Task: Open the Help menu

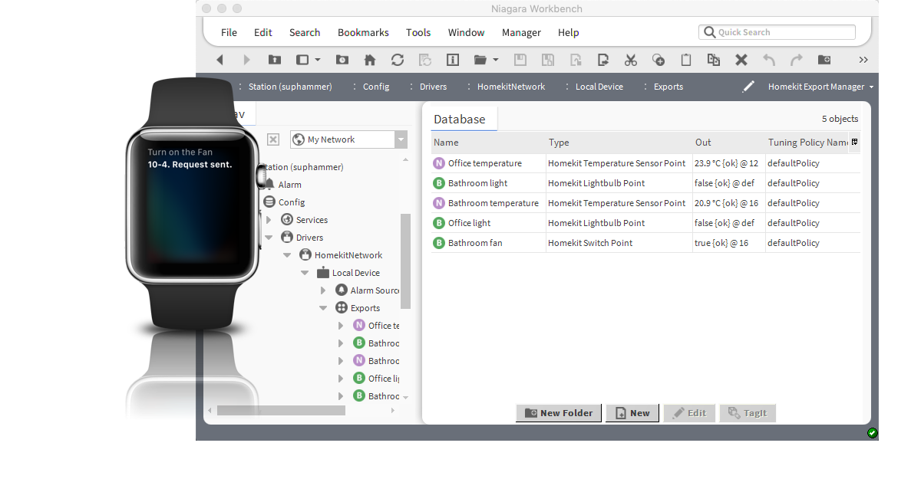Action: coord(569,32)
